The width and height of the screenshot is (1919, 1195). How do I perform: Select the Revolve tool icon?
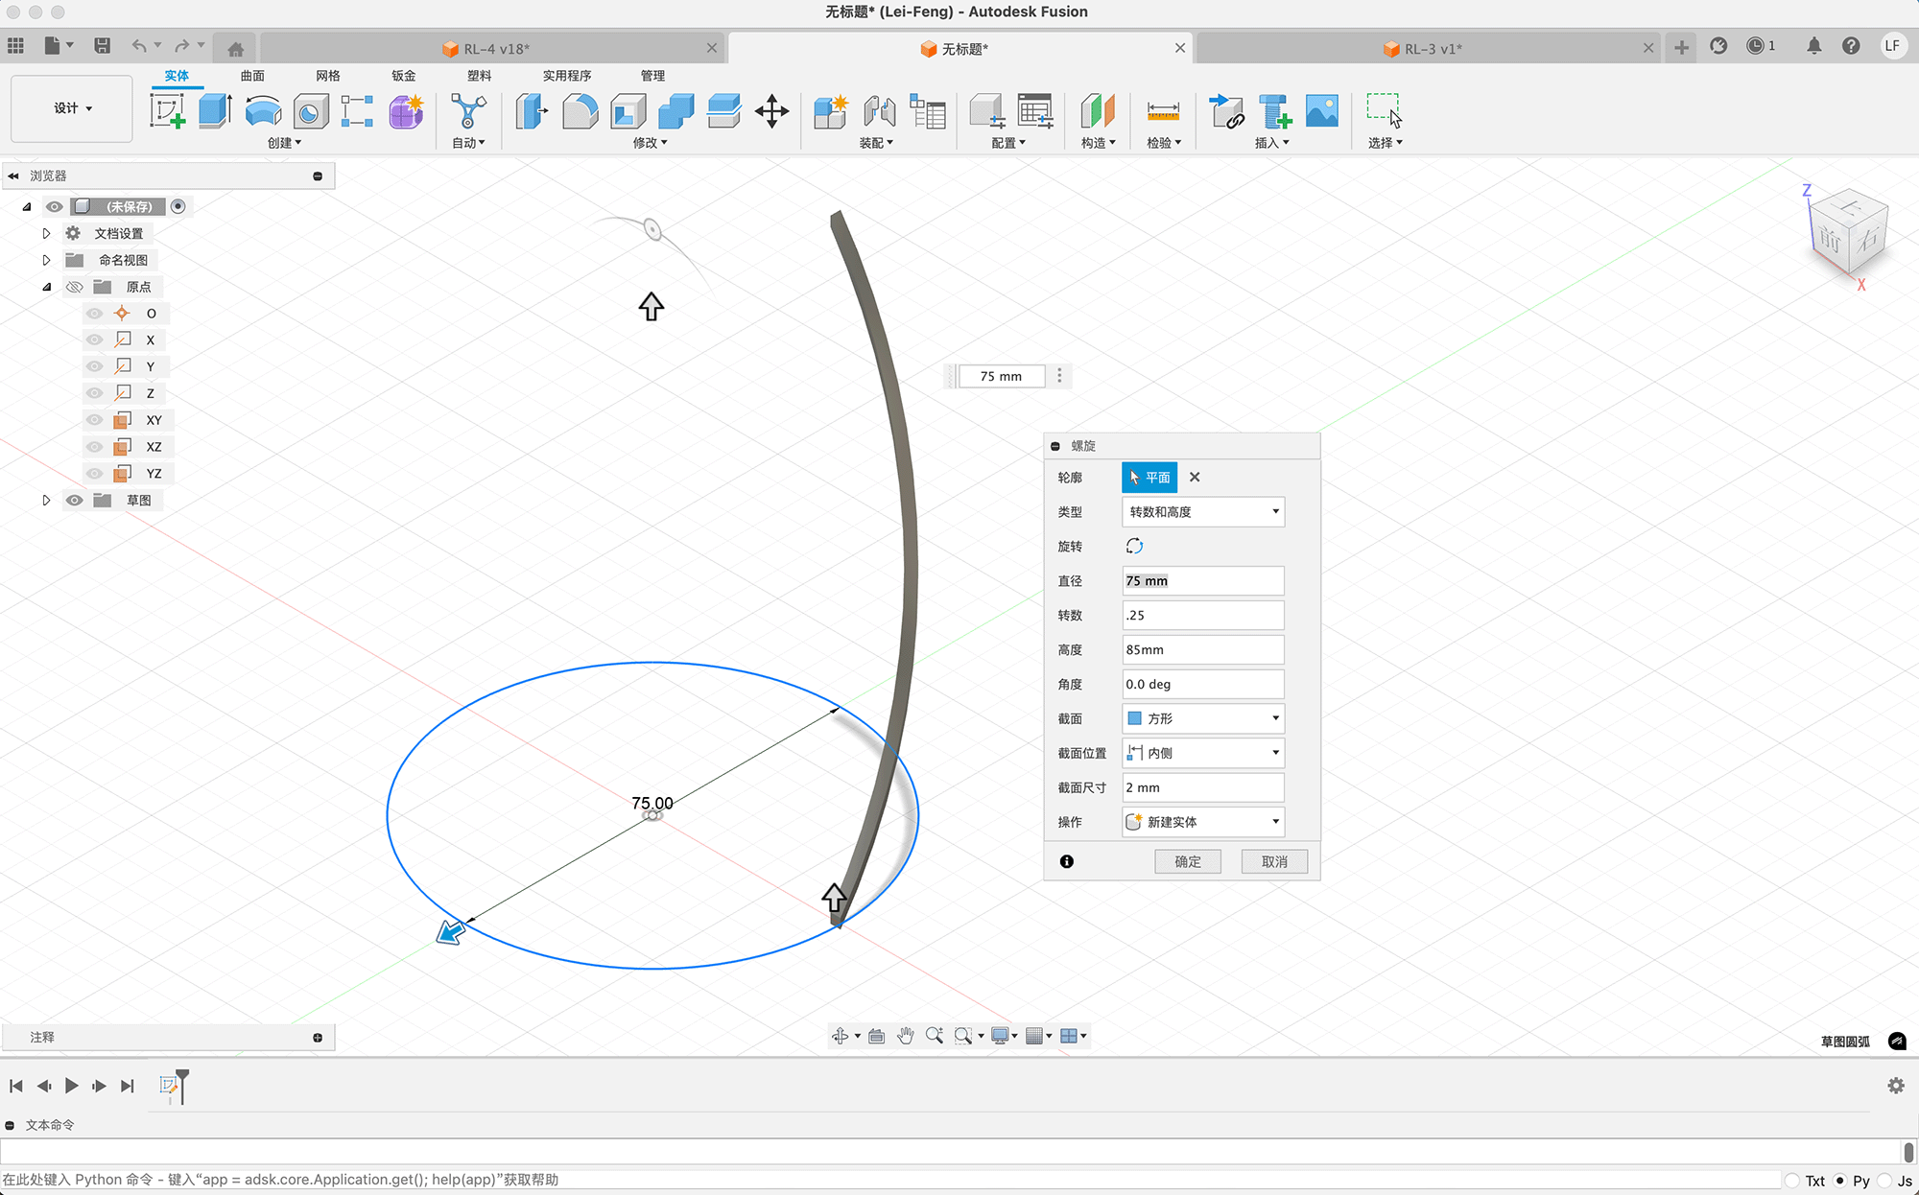click(263, 111)
